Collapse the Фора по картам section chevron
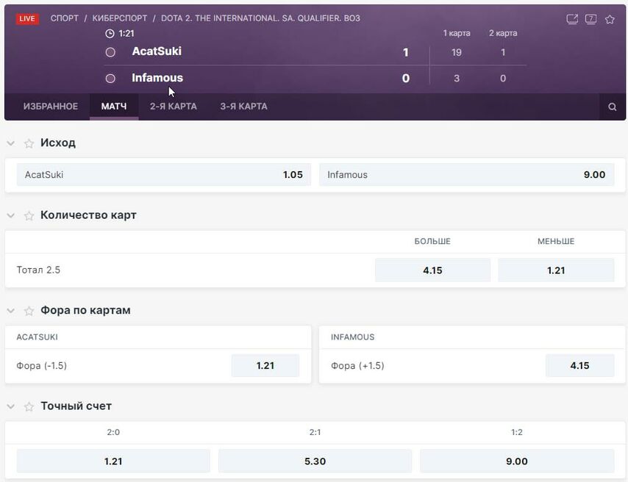 point(11,311)
